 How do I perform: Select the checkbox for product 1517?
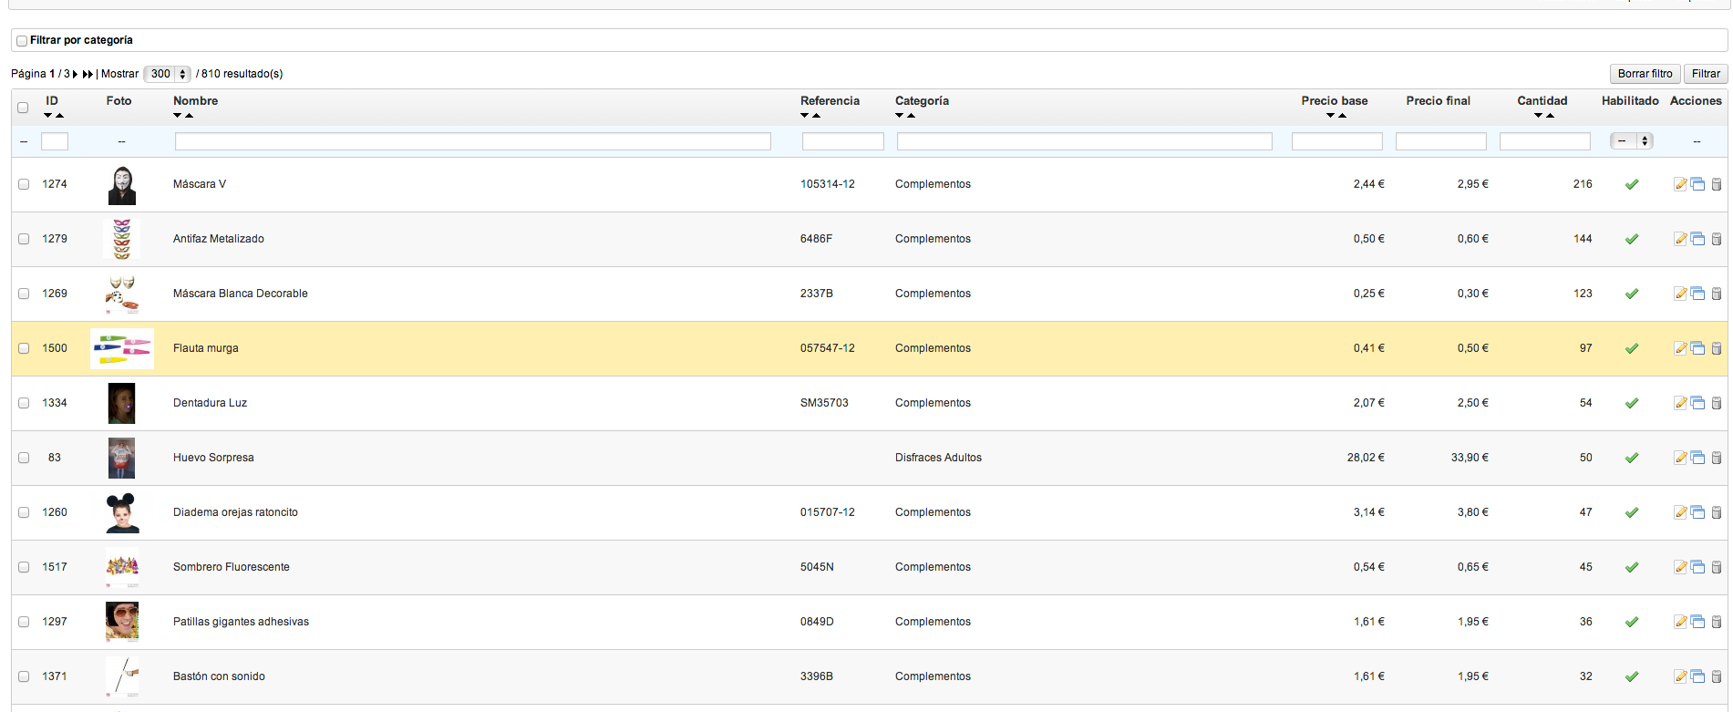pyautogui.click(x=24, y=567)
